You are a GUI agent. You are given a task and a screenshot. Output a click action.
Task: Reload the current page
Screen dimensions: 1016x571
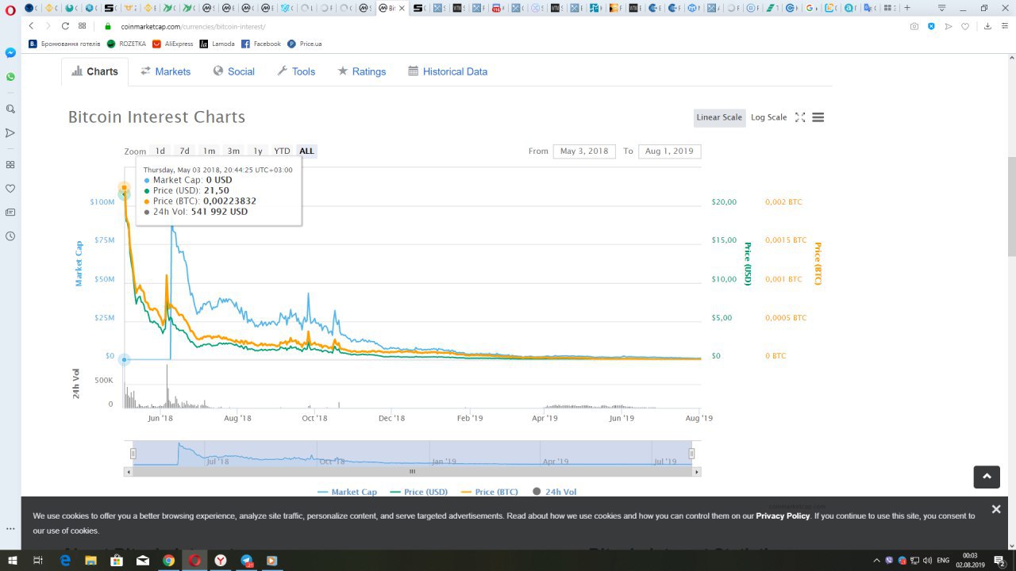[65, 26]
